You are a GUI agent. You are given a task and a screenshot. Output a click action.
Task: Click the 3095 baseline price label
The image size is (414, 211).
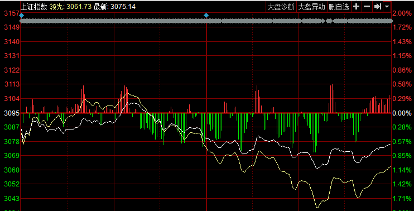12,113
